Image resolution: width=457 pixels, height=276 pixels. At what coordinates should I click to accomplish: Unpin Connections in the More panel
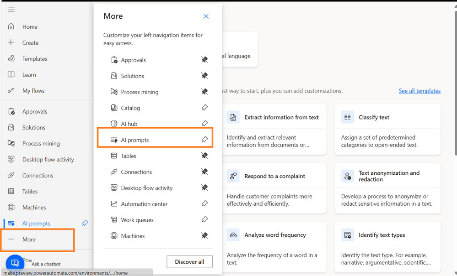pos(204,172)
